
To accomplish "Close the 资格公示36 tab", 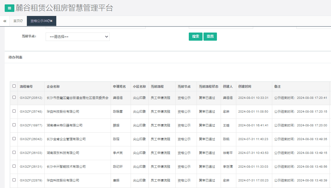I will click(x=52, y=21).
